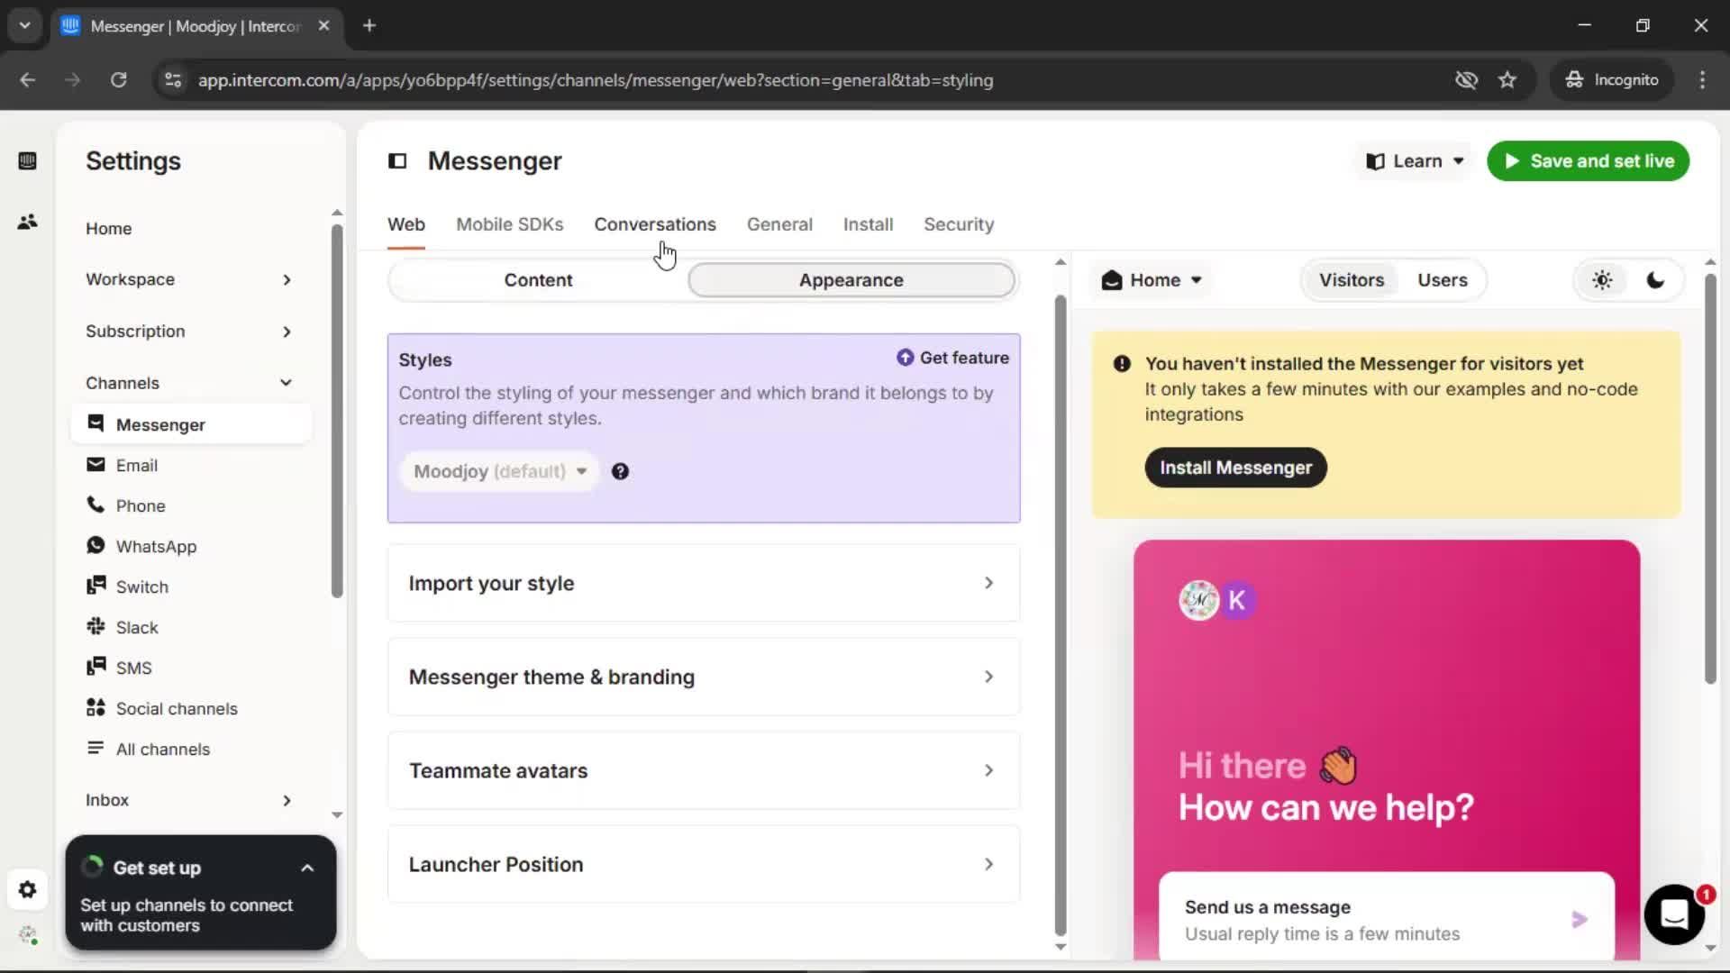Go back with browser back arrow
Screen dimensions: 1730x973
[28, 80]
